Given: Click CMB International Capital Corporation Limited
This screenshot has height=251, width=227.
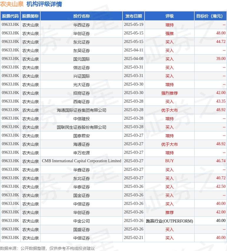Looking at the screenshot, I should 82,161.
